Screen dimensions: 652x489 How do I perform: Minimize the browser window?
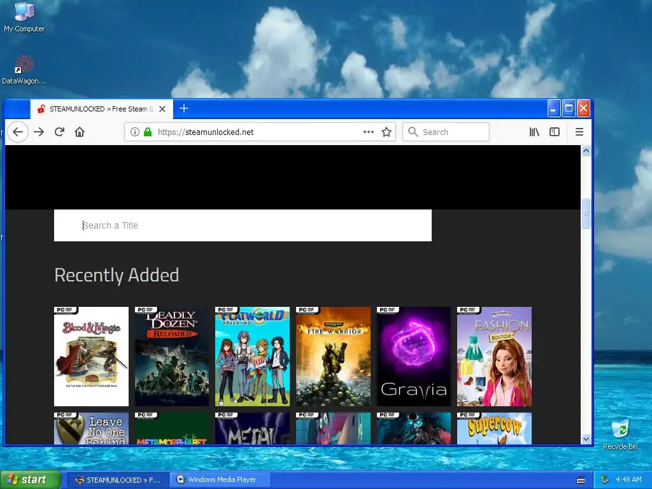click(554, 108)
